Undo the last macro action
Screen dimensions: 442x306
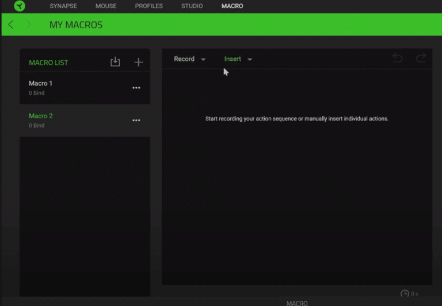[397, 58]
